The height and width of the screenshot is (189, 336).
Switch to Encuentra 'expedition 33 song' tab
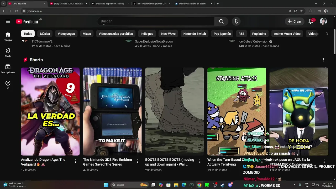[110, 4]
